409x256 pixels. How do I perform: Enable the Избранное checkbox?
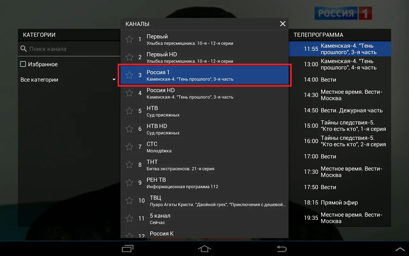click(23, 64)
